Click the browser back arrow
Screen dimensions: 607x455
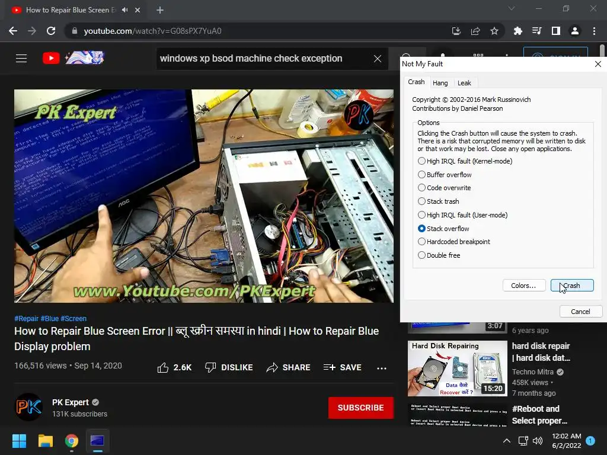pyautogui.click(x=13, y=31)
